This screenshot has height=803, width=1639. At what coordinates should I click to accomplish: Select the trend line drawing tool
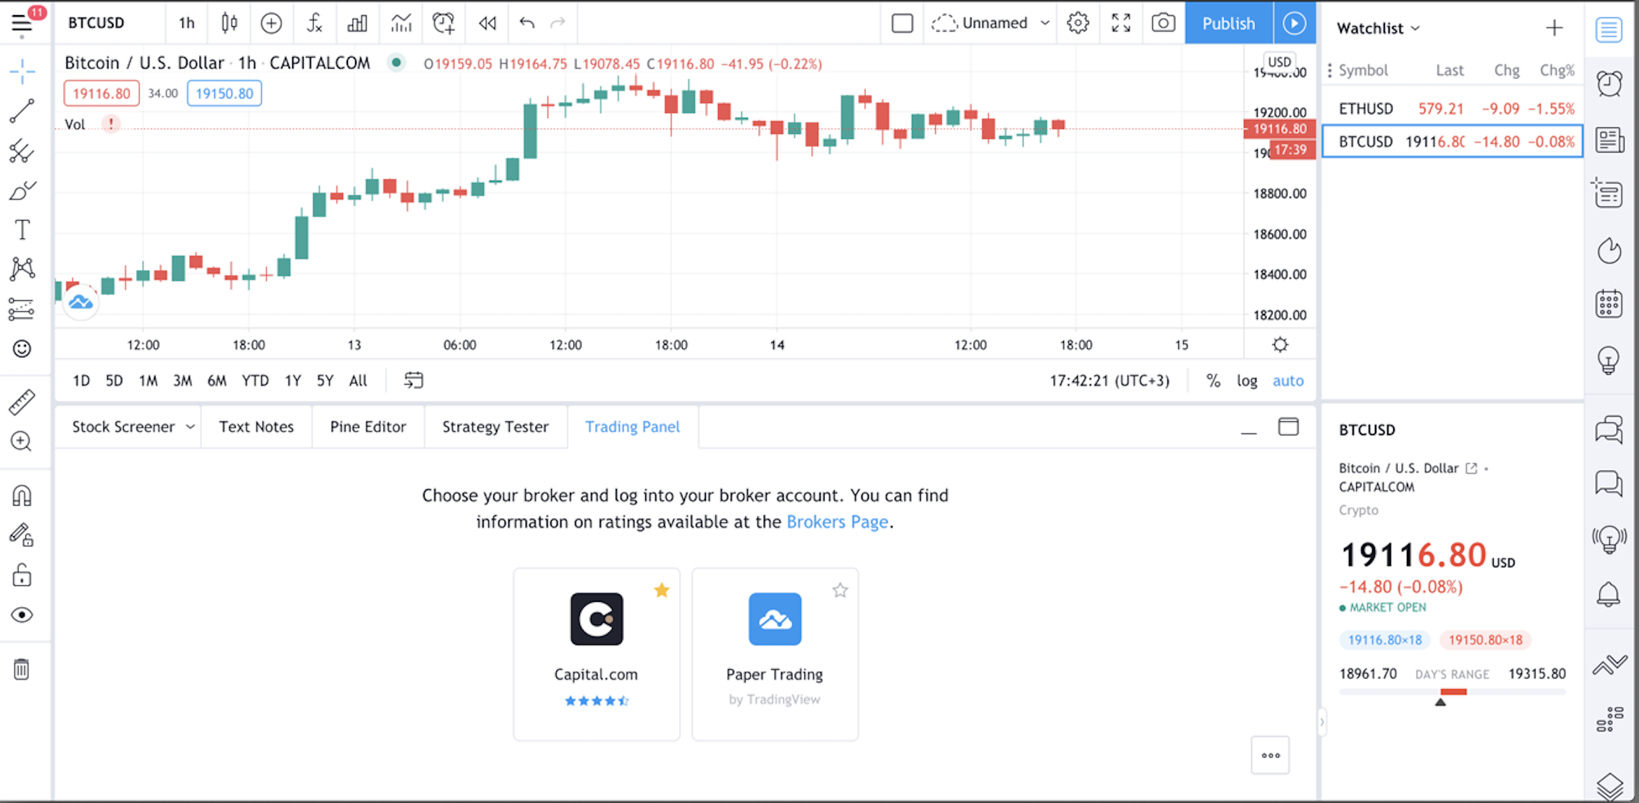tap(22, 111)
